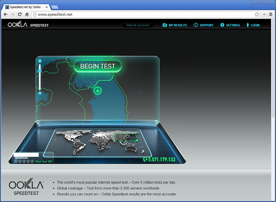Click the 5,571,179,132 test counter

pyautogui.click(x=162, y=159)
